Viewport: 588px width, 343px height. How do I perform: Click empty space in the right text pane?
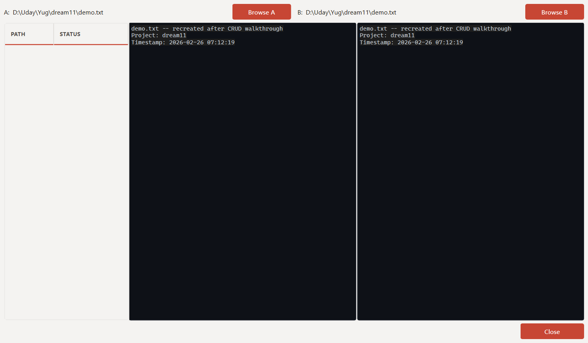coord(470,176)
